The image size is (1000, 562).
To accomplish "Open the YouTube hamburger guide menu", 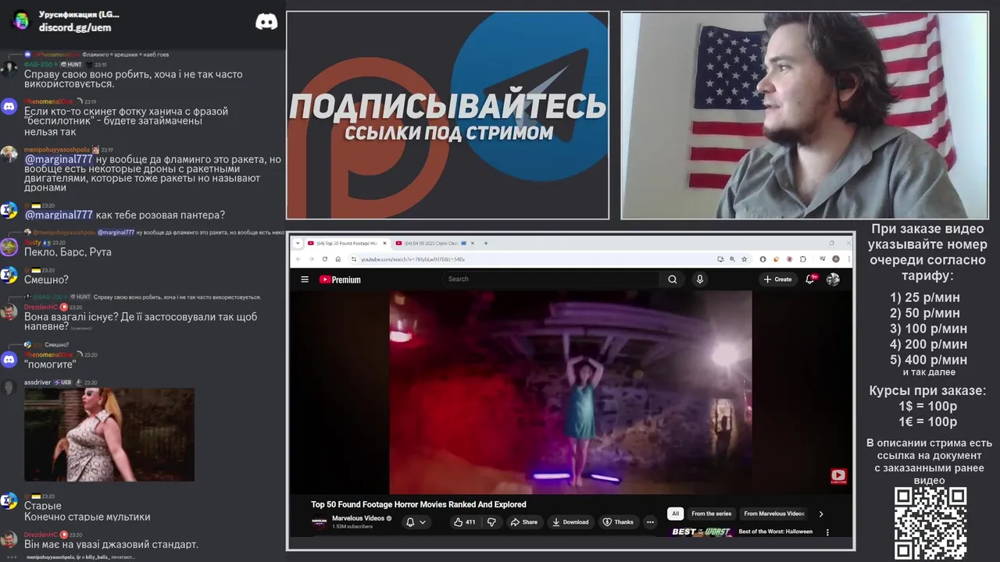I will (305, 279).
